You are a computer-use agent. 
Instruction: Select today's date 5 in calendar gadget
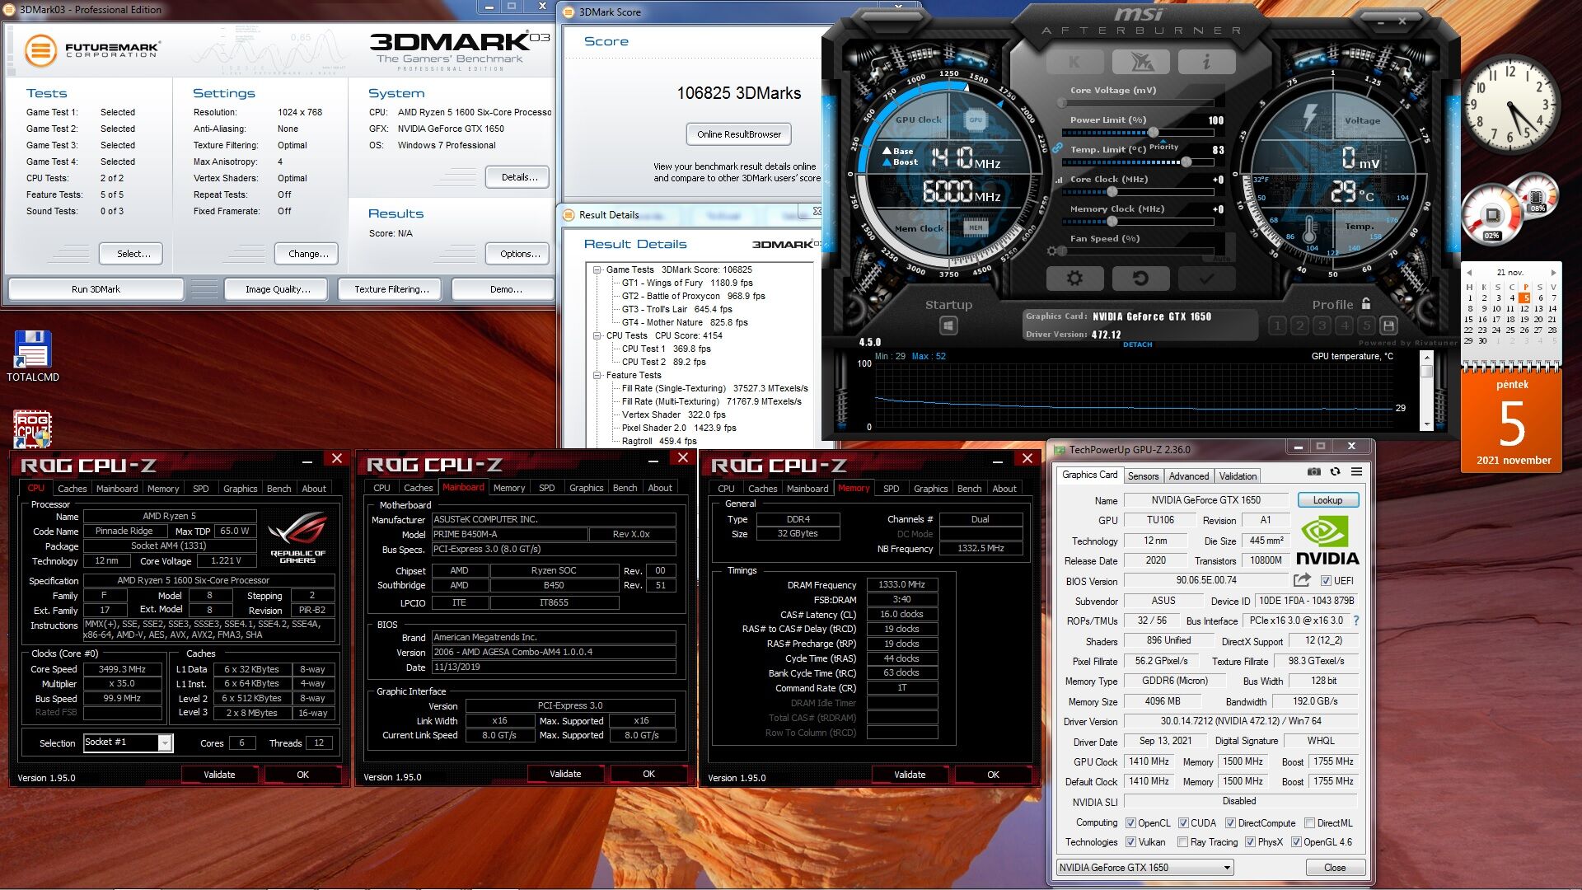click(1525, 298)
